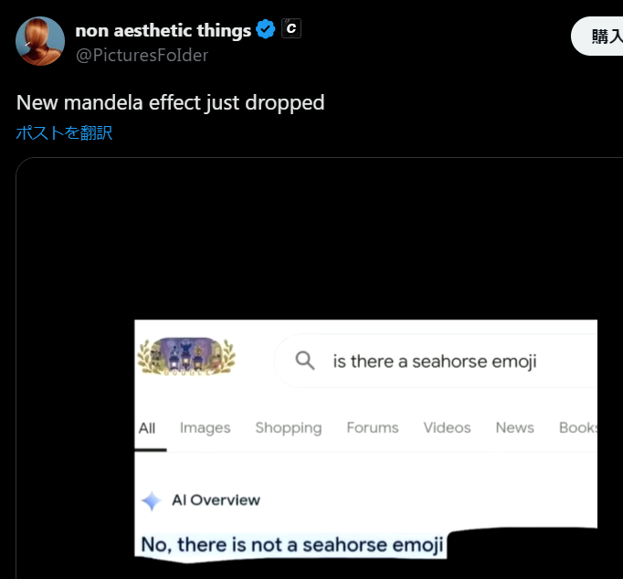Click the blue verified checkmark badge
The width and height of the screenshot is (623, 579).
[266, 30]
